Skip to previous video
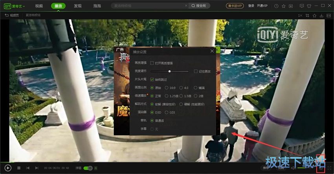This screenshot has height=174, width=334. pyautogui.click(x=28, y=168)
